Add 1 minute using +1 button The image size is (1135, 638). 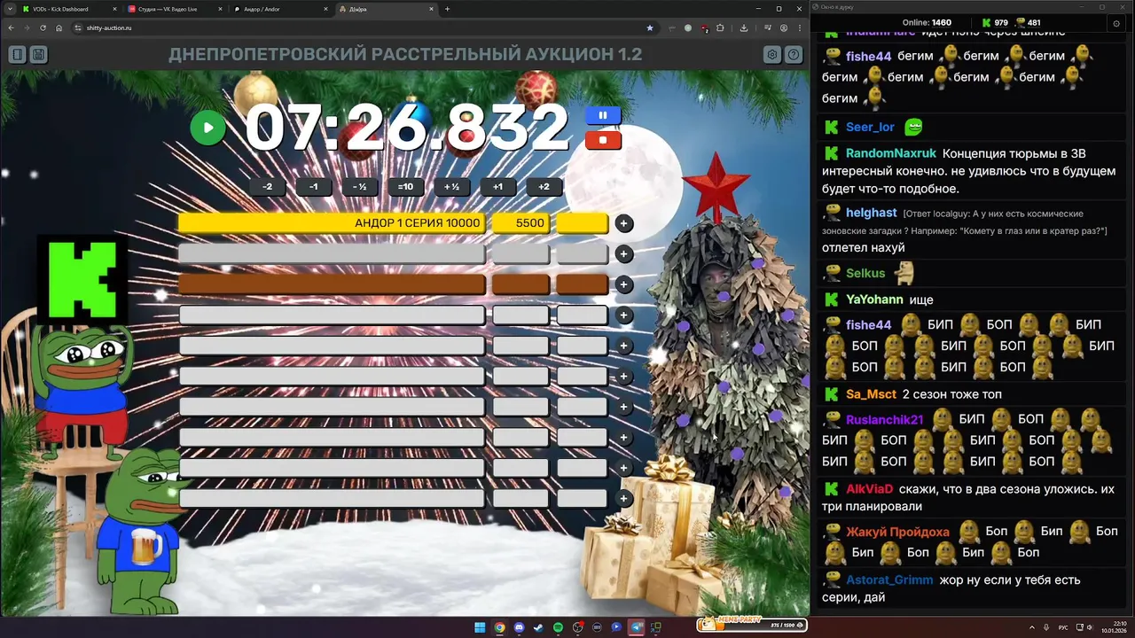tap(497, 187)
